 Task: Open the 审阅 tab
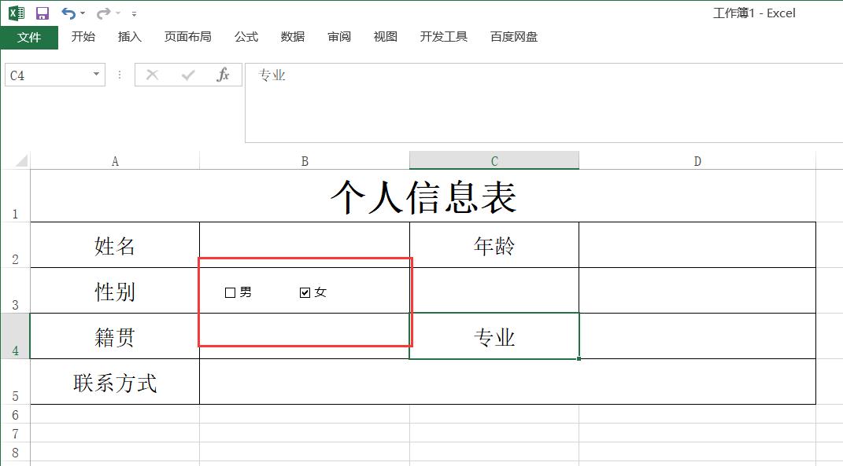pos(339,36)
